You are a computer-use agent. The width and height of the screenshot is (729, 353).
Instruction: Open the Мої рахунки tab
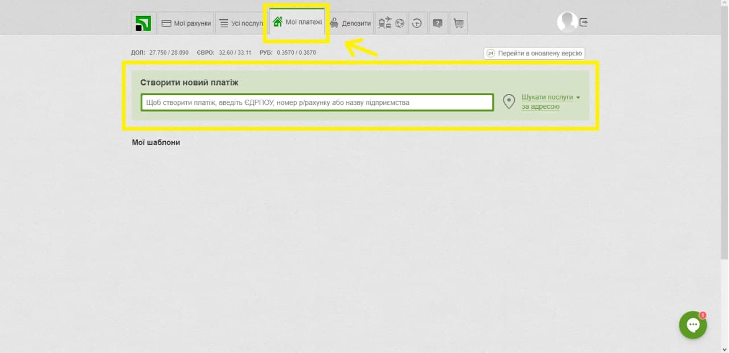186,23
